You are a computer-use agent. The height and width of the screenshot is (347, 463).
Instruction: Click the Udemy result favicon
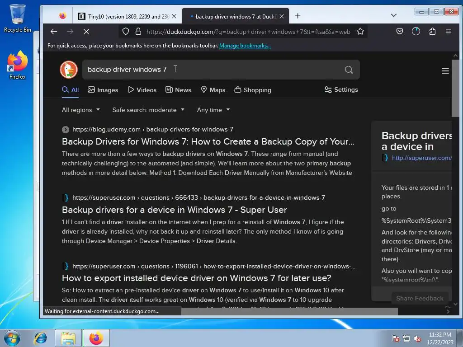[x=66, y=129]
